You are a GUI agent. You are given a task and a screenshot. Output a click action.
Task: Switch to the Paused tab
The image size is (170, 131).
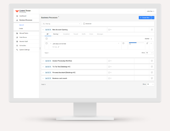coord(76,34)
